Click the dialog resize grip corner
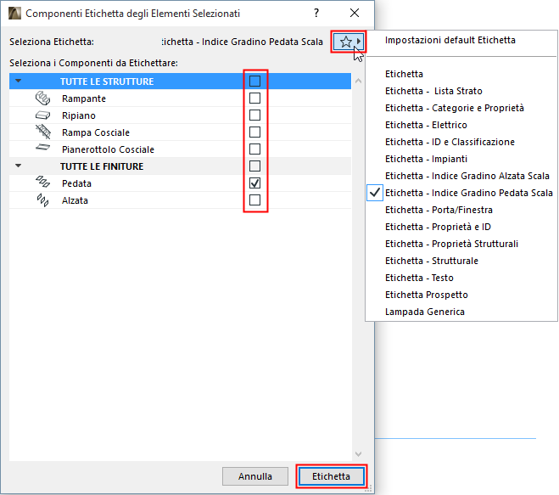 tap(368, 488)
